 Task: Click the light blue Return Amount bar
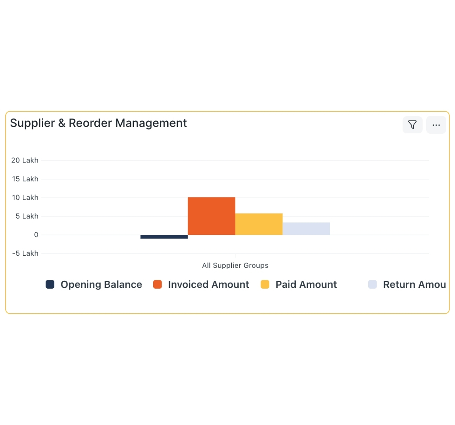306,229
